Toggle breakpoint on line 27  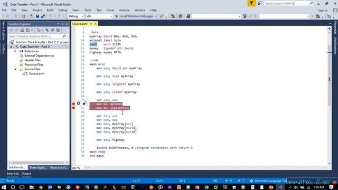(x=73, y=108)
